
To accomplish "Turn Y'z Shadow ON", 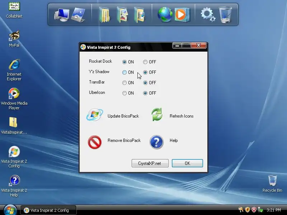I will pos(124,72).
